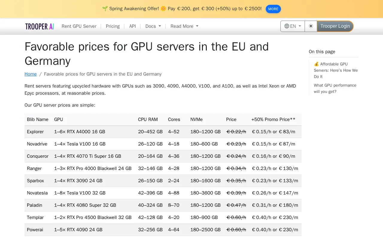The height and width of the screenshot is (239, 383).
Task: Click the 'Price' column header
Action: 231,119
